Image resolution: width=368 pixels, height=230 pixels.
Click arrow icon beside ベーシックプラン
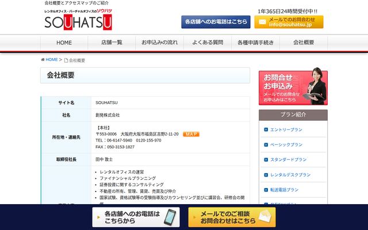point(266,145)
